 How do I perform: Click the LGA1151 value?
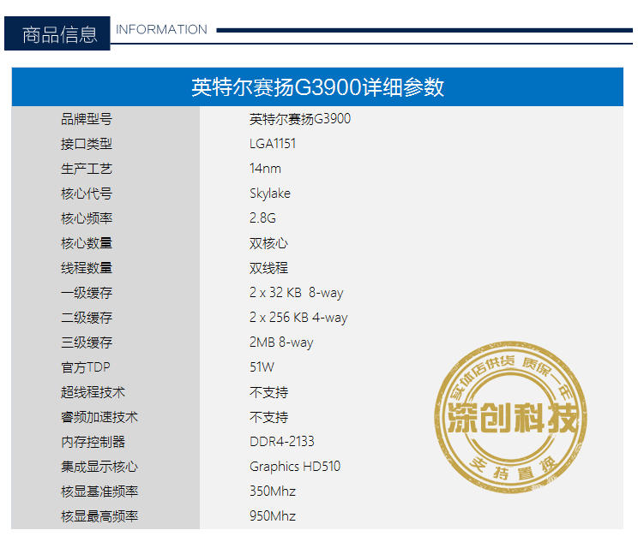273,144
